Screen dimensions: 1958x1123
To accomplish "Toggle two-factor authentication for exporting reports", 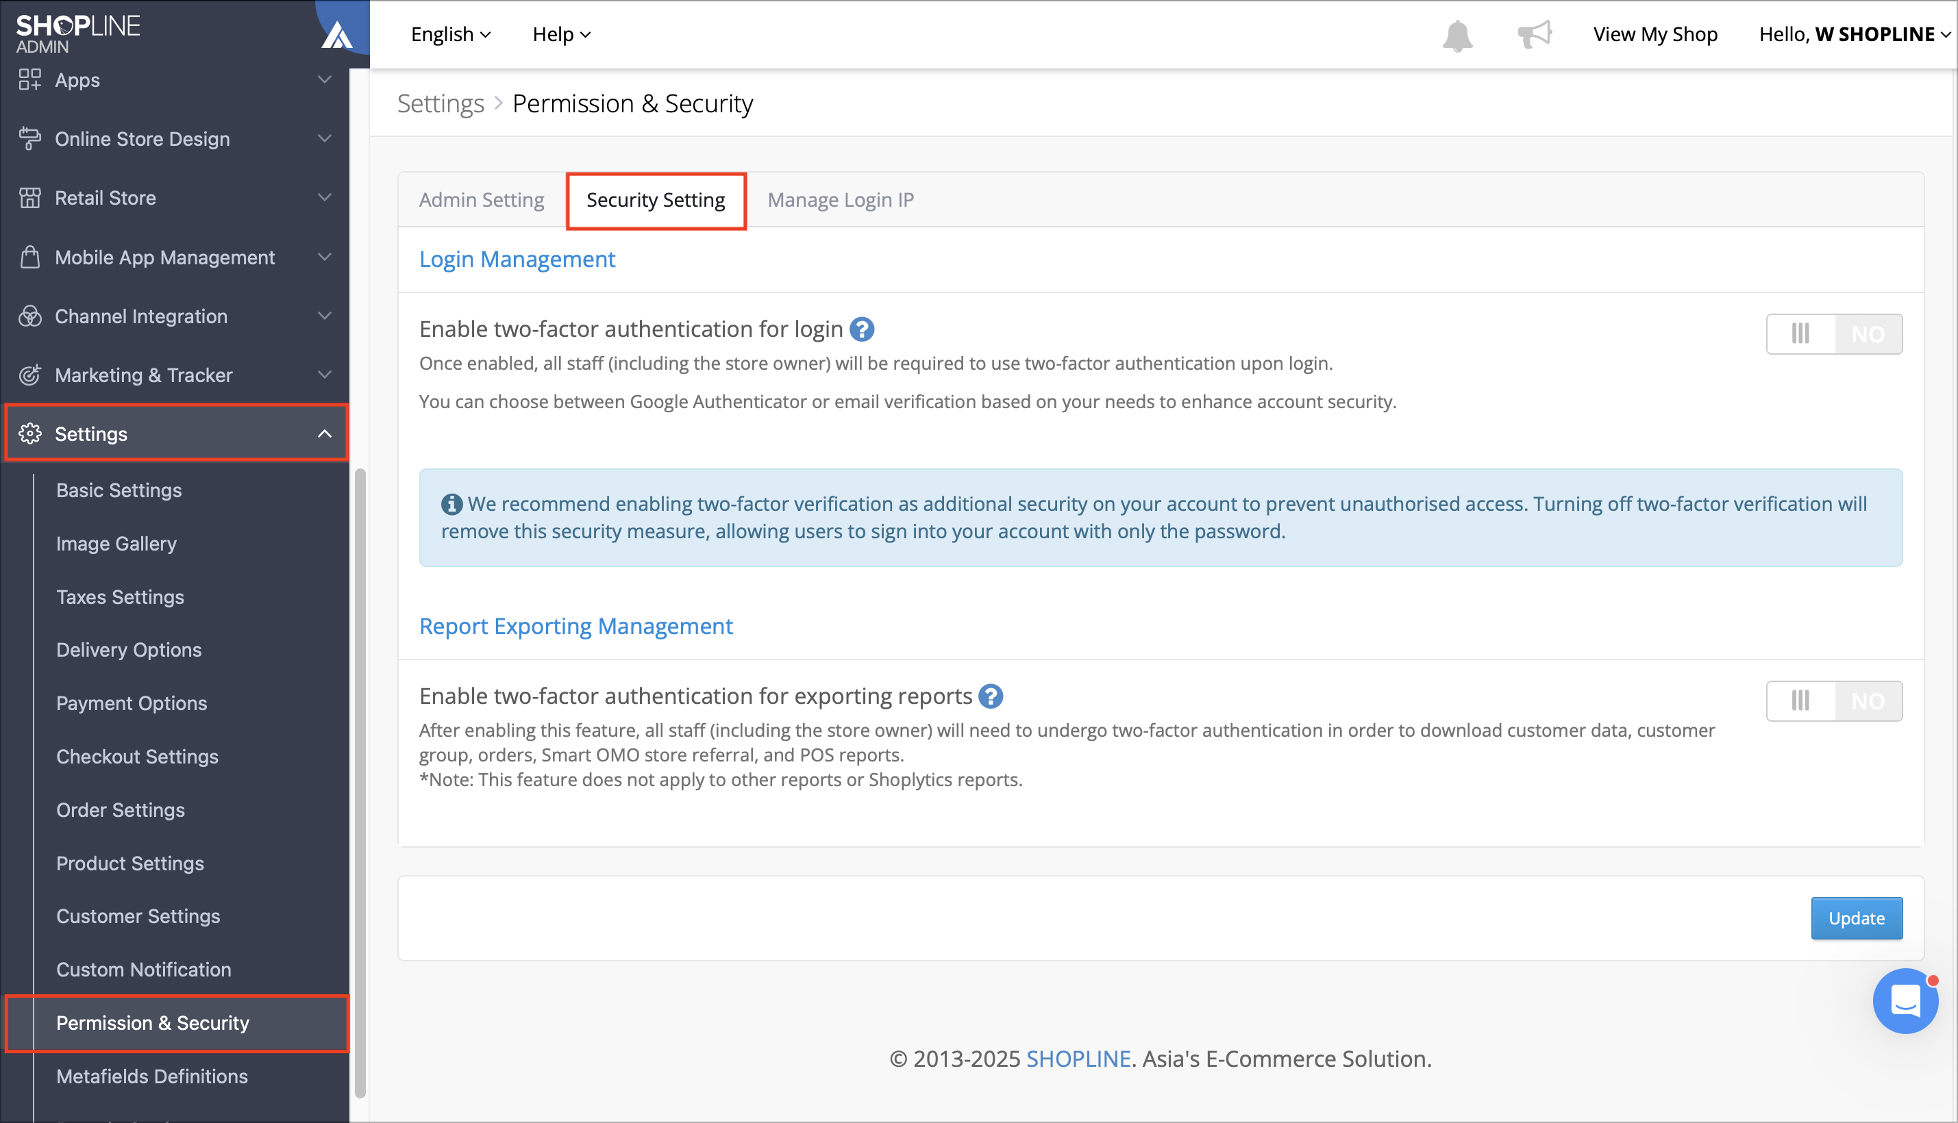I will (1834, 701).
